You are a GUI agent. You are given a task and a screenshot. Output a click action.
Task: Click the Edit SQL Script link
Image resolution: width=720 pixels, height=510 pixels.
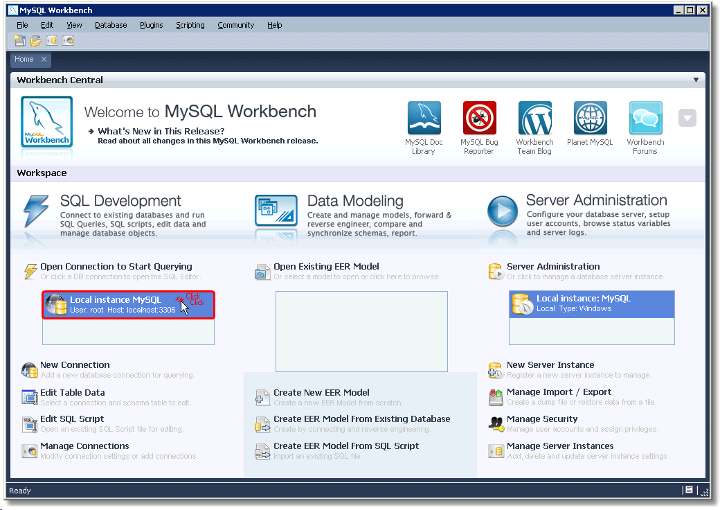tap(72, 419)
